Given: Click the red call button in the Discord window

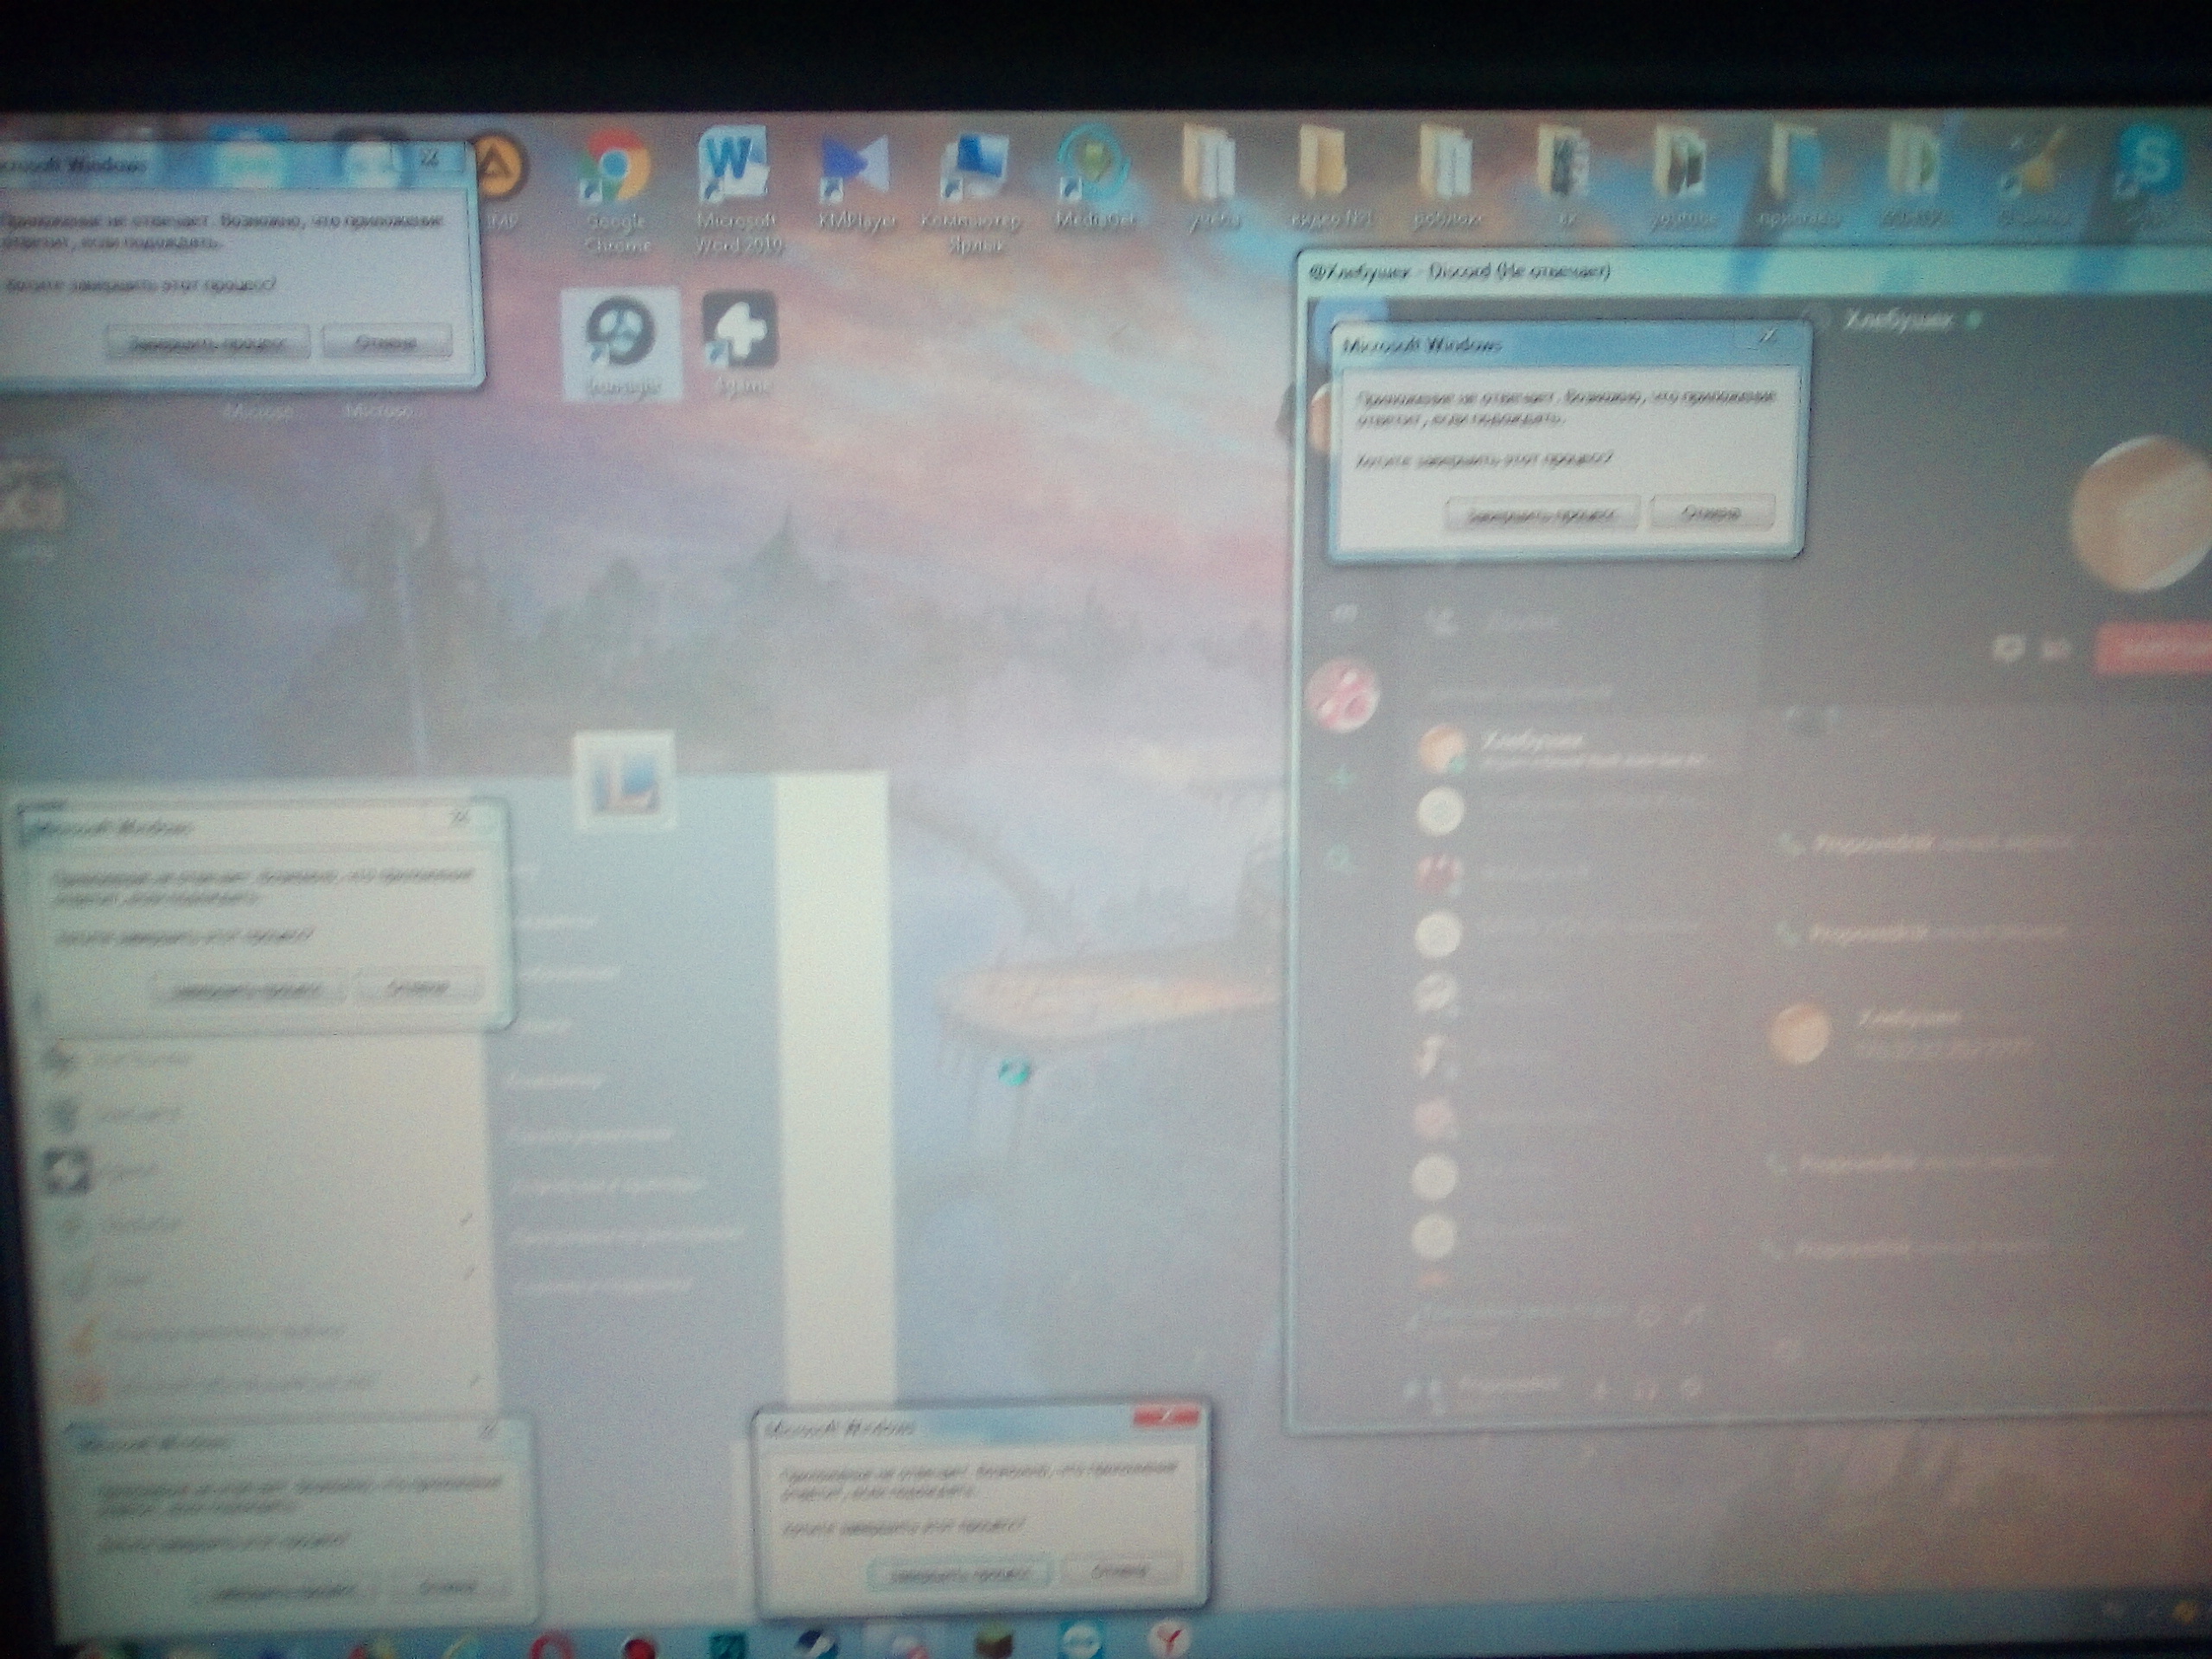Looking at the screenshot, I should [2152, 648].
